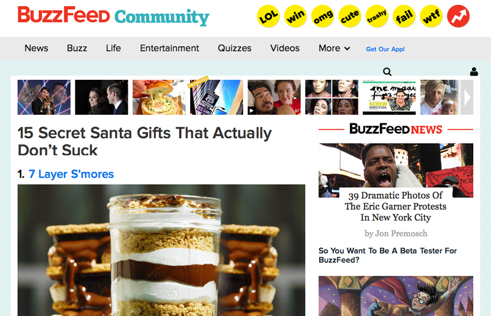
Task: Click the cute yellow badge
Action: (349, 17)
